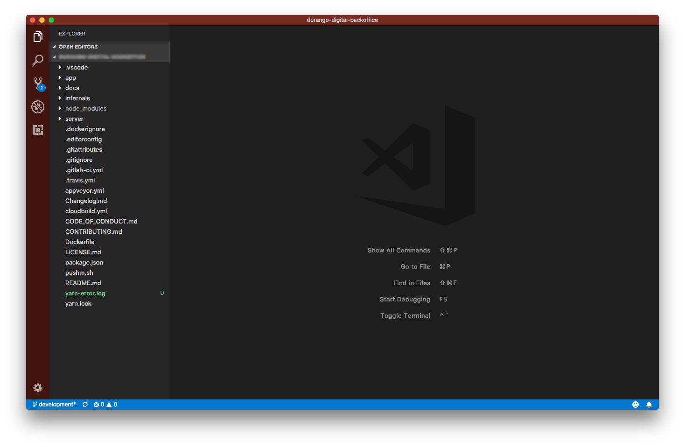
Task: Expand the .vscode folder
Action: click(110, 68)
